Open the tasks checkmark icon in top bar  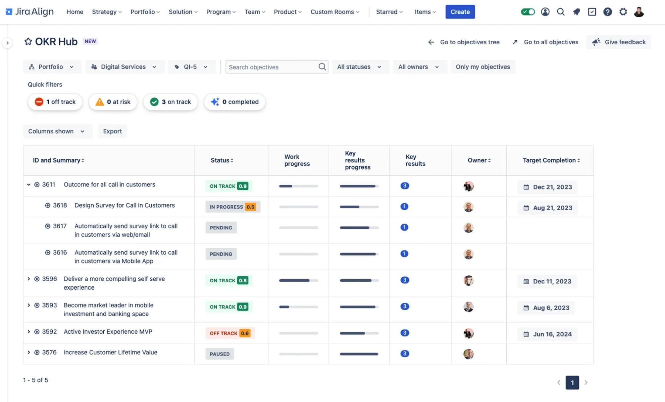pyautogui.click(x=592, y=12)
